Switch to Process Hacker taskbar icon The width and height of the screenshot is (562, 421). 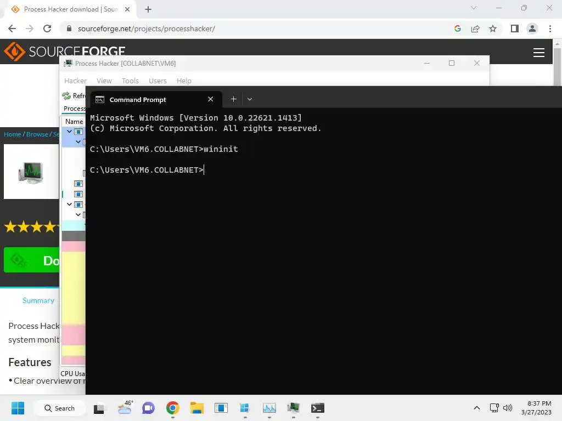pyautogui.click(x=293, y=408)
